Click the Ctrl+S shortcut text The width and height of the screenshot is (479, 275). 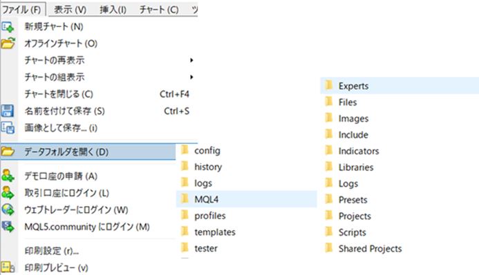tap(176, 111)
